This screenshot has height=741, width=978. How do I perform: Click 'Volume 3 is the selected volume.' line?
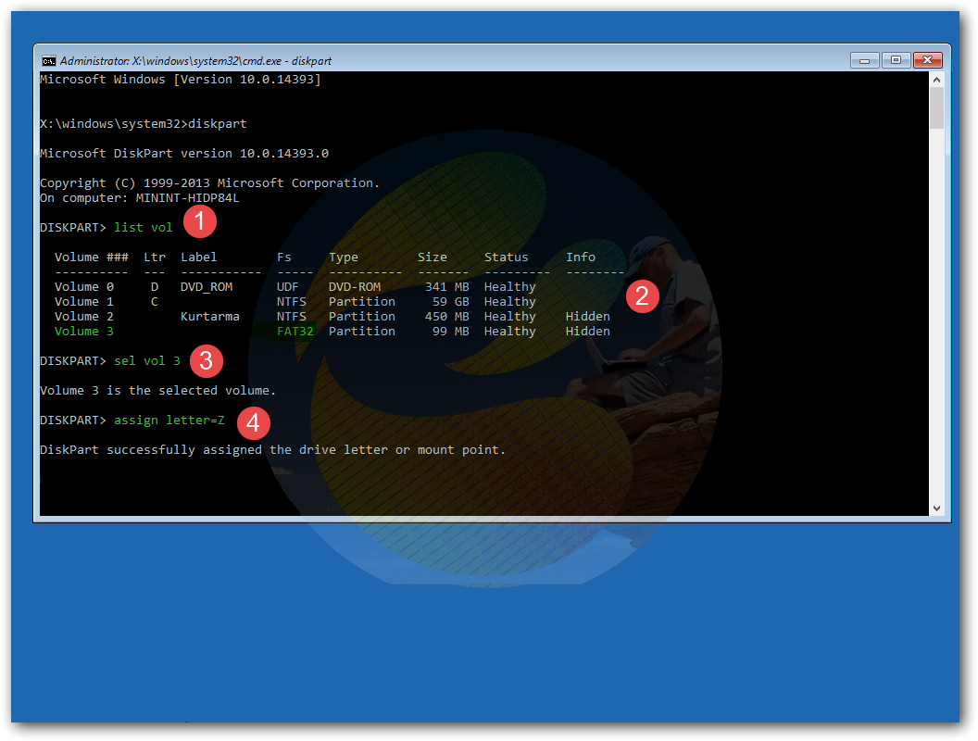(x=157, y=391)
